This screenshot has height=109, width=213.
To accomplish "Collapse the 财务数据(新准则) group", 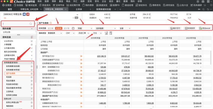I will click(32, 63).
